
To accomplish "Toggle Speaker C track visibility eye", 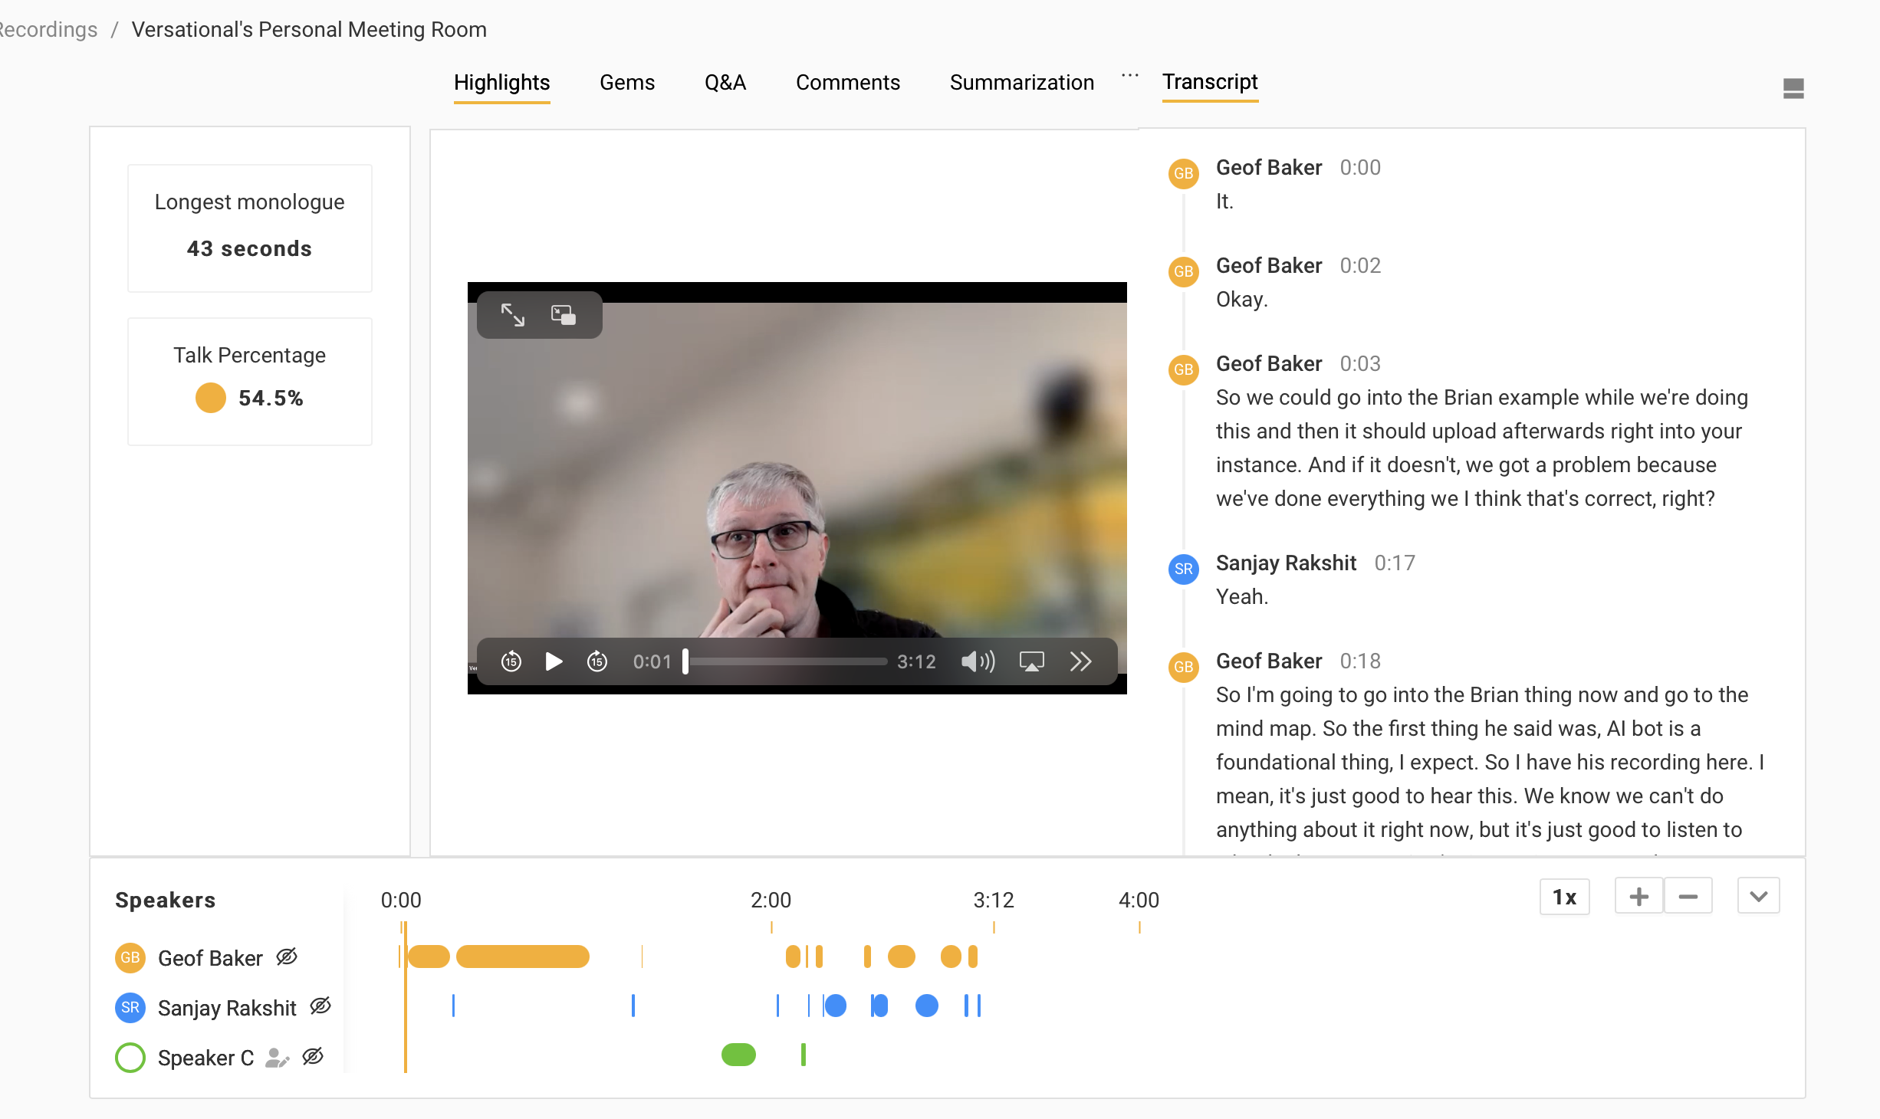I will point(313,1056).
